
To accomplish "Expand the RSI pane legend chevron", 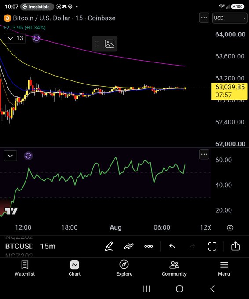I will click(10, 156).
